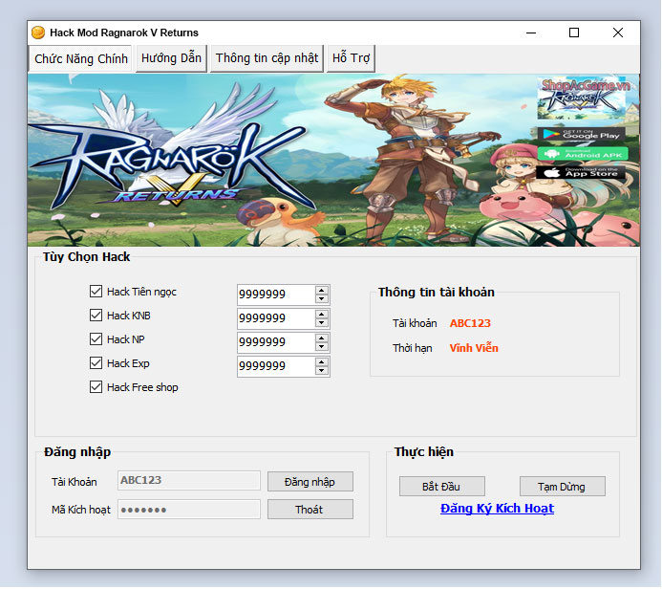The width and height of the screenshot is (662, 589).
Task: Increase the Hack Exp value with up arrow
Action: click(322, 362)
